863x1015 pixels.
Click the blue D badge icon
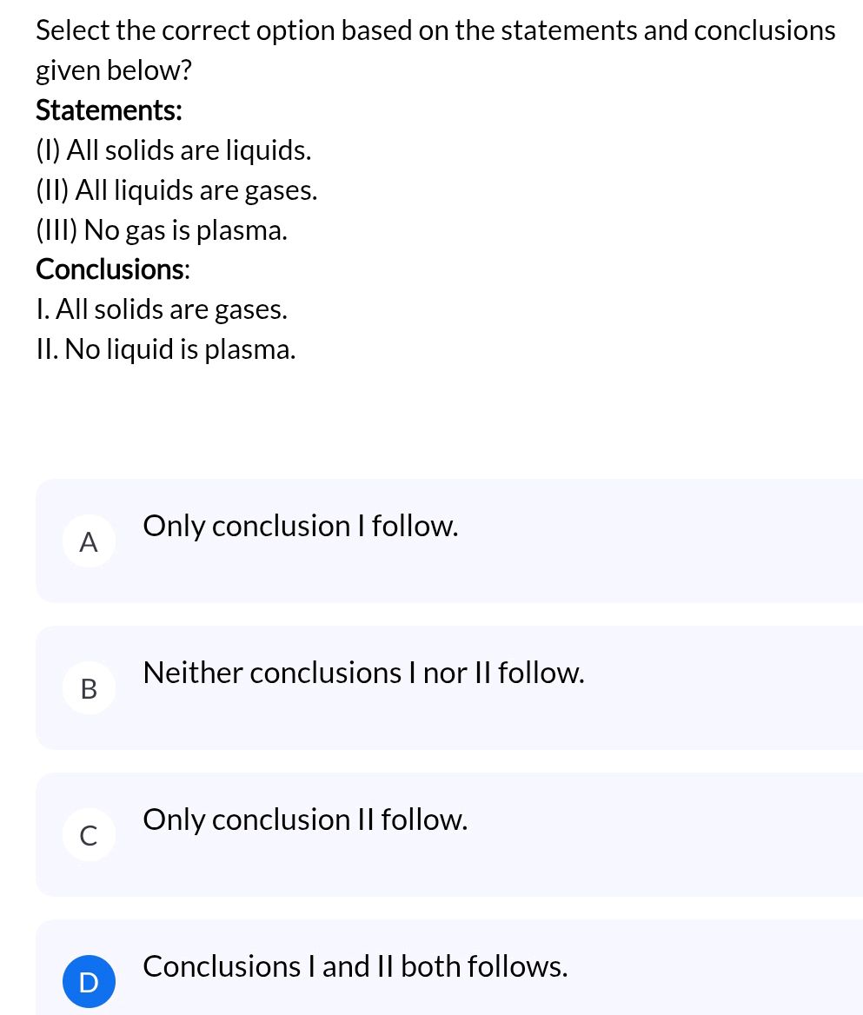click(89, 981)
